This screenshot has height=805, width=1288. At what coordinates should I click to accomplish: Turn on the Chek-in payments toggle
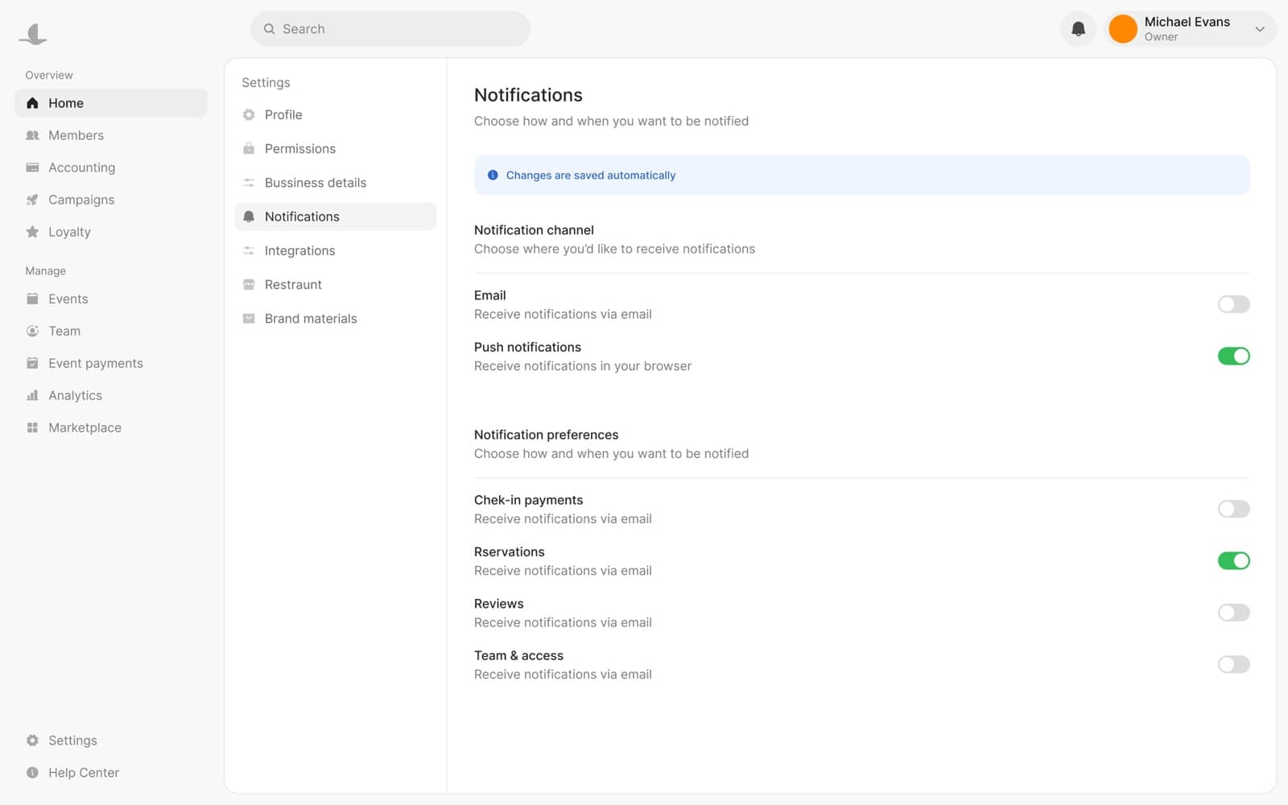(1233, 509)
